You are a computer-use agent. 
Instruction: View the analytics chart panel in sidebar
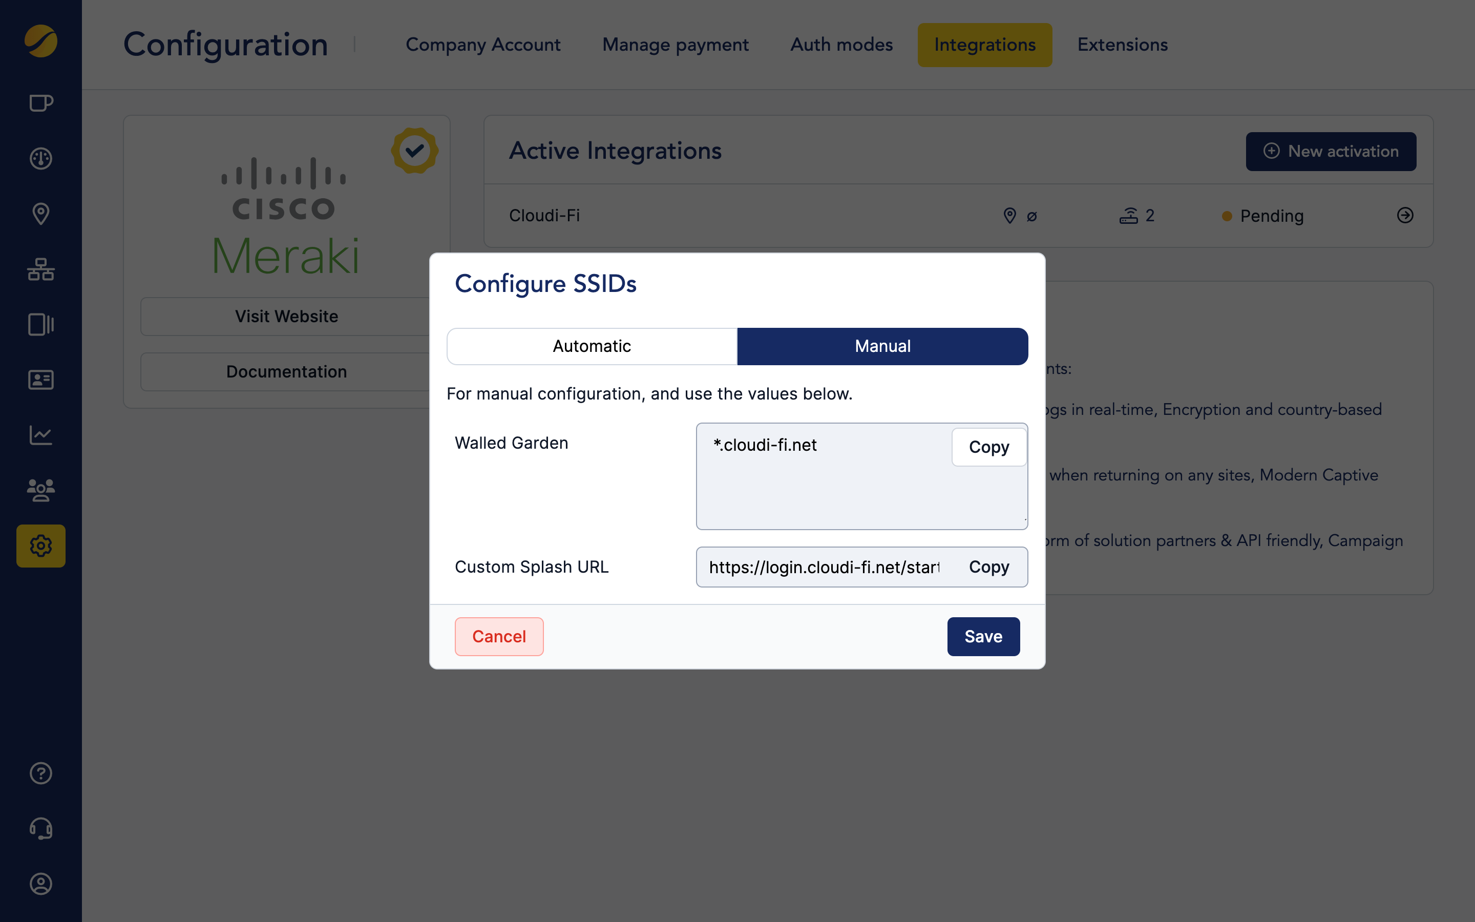(x=40, y=435)
